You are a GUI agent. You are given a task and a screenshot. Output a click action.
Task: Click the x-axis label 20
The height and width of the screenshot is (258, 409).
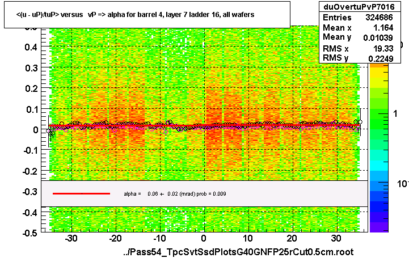pyautogui.click(x=292, y=238)
